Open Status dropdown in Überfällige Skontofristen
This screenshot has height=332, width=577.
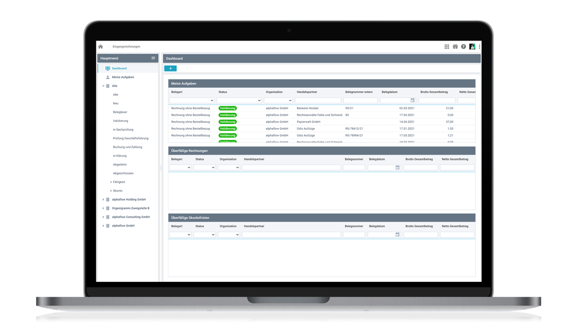pos(205,234)
